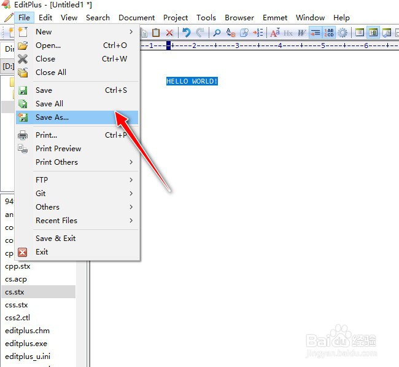Image resolution: width=399 pixels, height=367 pixels.
Task: Expand the Print Others submenu
Action: (x=131, y=162)
